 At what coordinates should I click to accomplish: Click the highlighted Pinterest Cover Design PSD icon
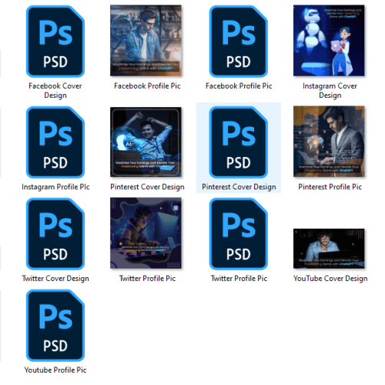(x=239, y=142)
